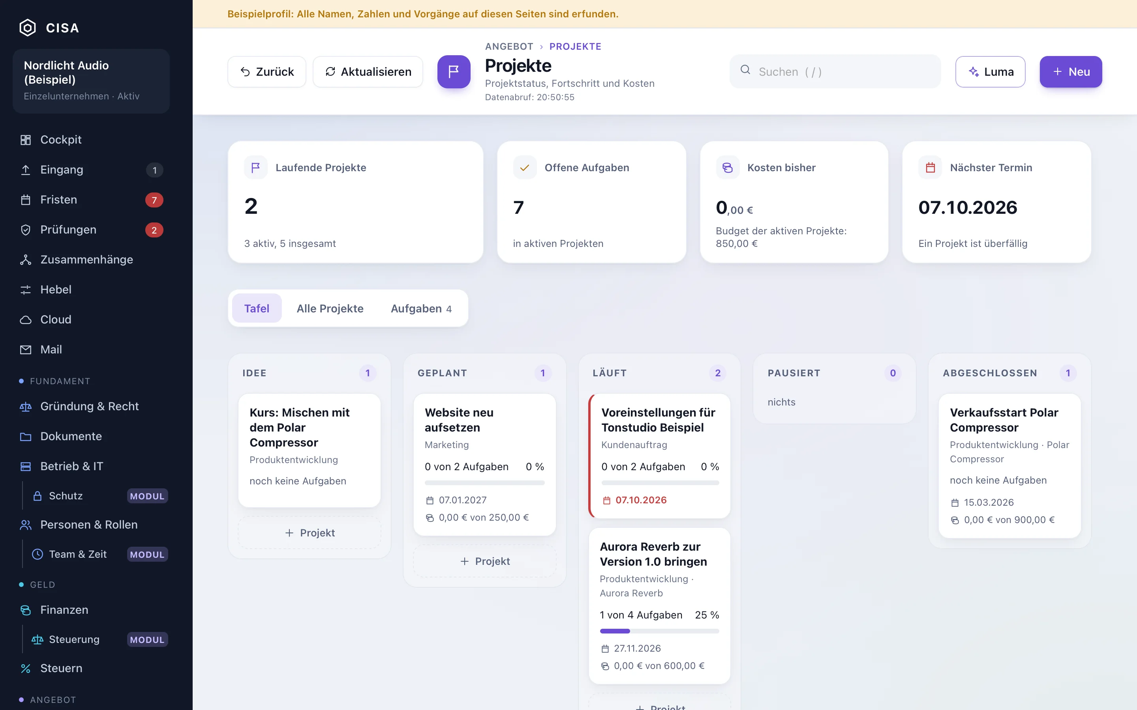Image resolution: width=1137 pixels, height=710 pixels.
Task: Switch to the Alle Projekte tab
Action: click(x=330, y=308)
